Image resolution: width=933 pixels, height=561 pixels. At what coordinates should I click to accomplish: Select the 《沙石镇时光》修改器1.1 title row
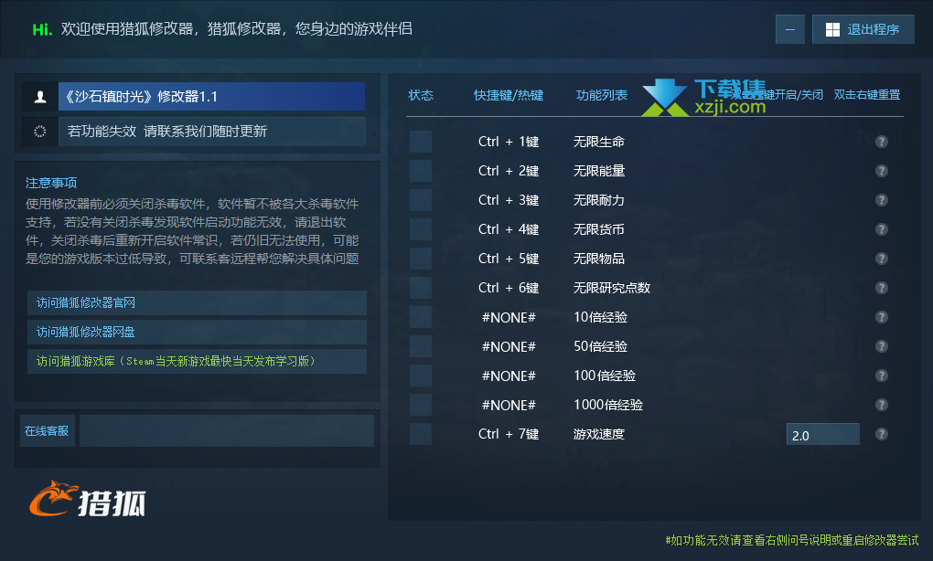pos(211,96)
